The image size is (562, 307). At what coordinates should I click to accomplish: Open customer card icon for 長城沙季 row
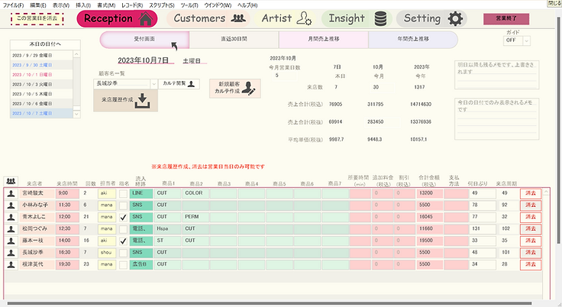pos(11,253)
